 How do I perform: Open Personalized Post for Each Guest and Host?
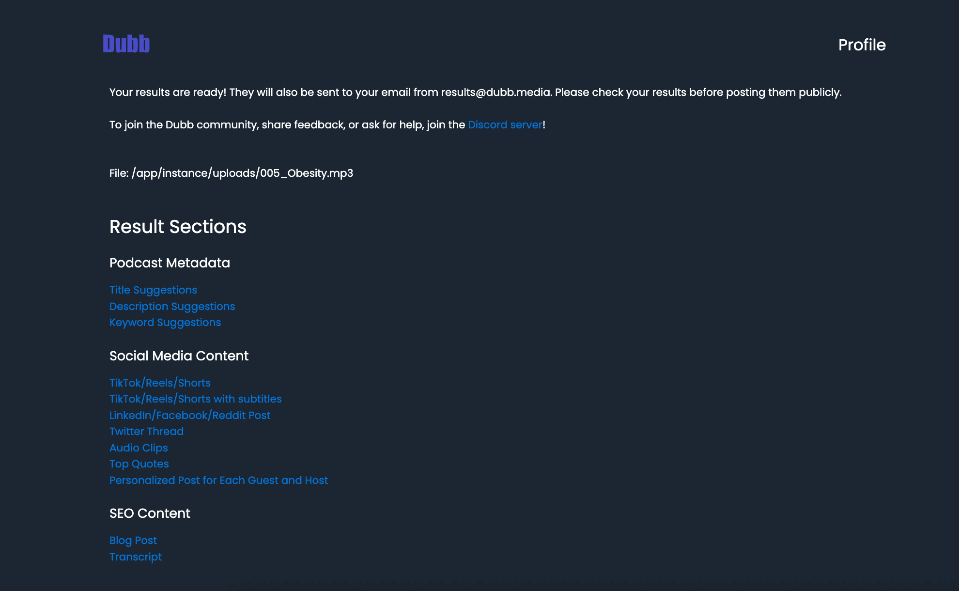tap(219, 480)
